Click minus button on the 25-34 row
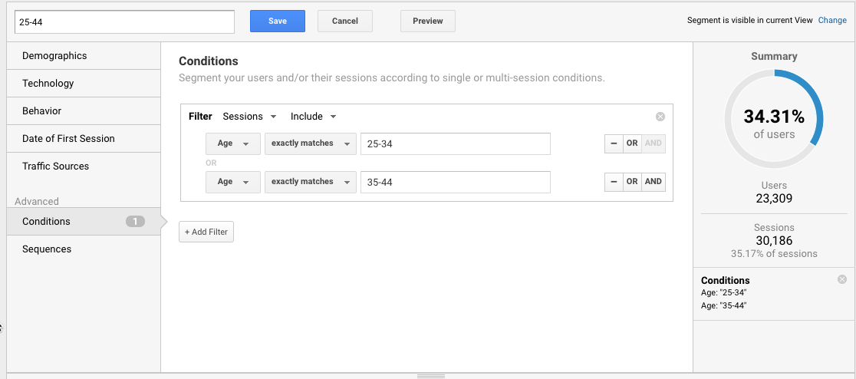The height and width of the screenshot is (379, 856). click(614, 143)
